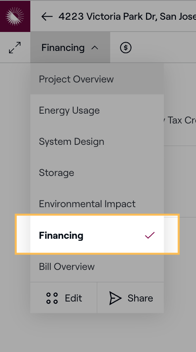Image resolution: width=196 pixels, height=352 pixels.
Task: Expand view with the diagonal arrows icon
Action: (15, 48)
